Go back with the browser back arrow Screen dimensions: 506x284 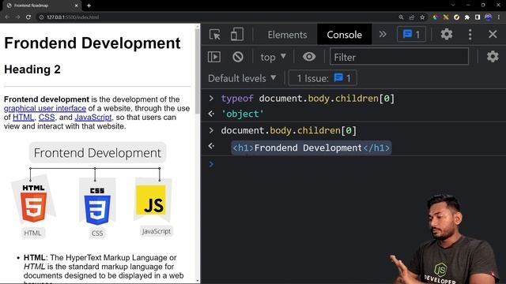[x=7, y=17]
